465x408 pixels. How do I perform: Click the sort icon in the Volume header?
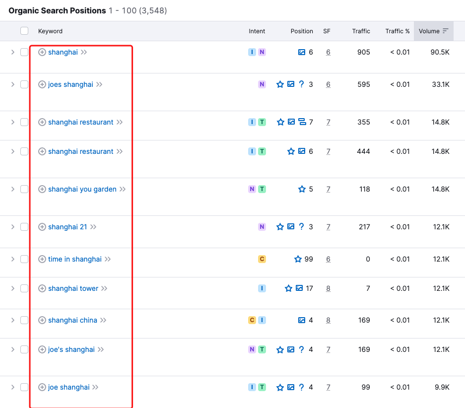(446, 31)
